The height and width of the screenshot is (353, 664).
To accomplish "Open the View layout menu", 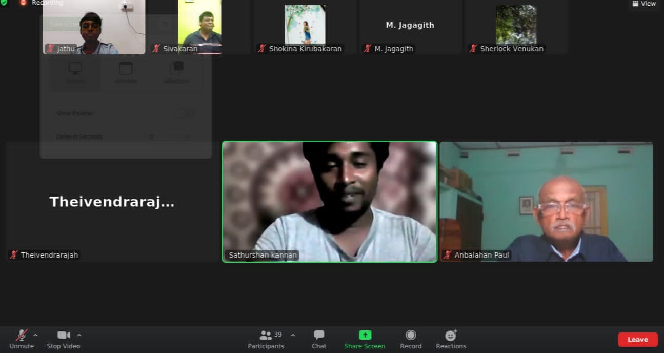I will pyautogui.click(x=644, y=4).
